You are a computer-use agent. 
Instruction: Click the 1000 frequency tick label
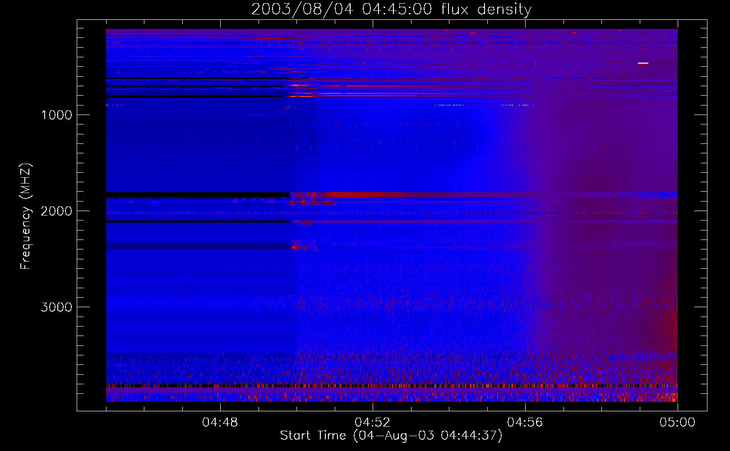56,115
